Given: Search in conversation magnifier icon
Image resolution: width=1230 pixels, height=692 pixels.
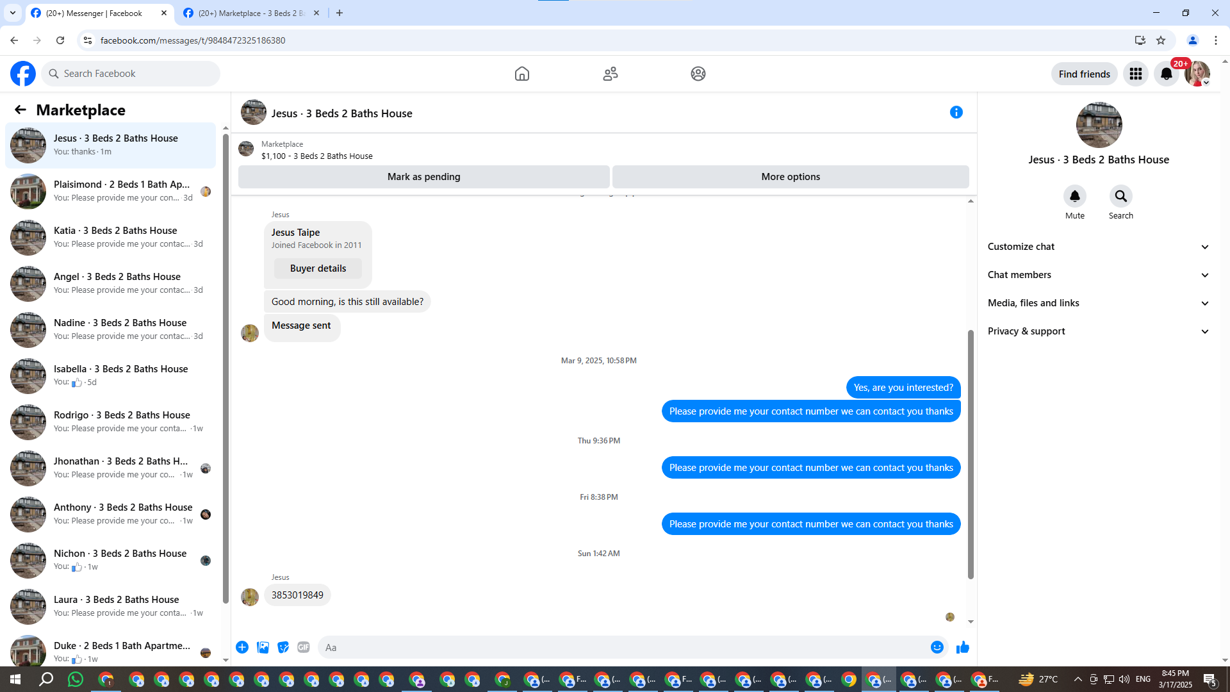Looking at the screenshot, I should coord(1121,196).
